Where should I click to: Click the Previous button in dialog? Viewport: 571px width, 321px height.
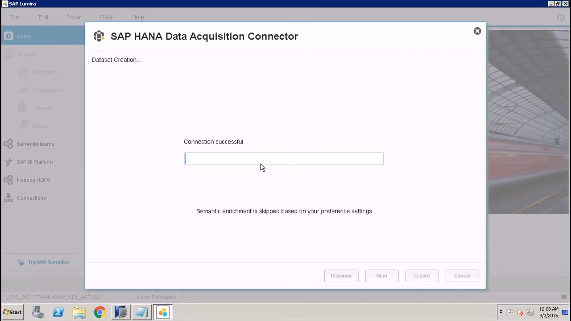pyautogui.click(x=341, y=276)
